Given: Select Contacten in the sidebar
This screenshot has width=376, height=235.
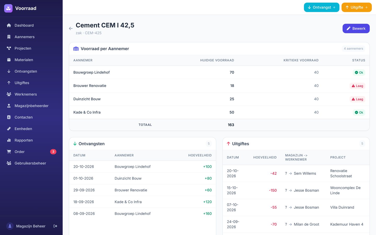Looking at the screenshot, I should [31, 117].
